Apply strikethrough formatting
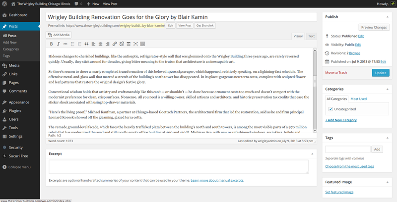Screen dimensions: 397x202 (x=66, y=44)
